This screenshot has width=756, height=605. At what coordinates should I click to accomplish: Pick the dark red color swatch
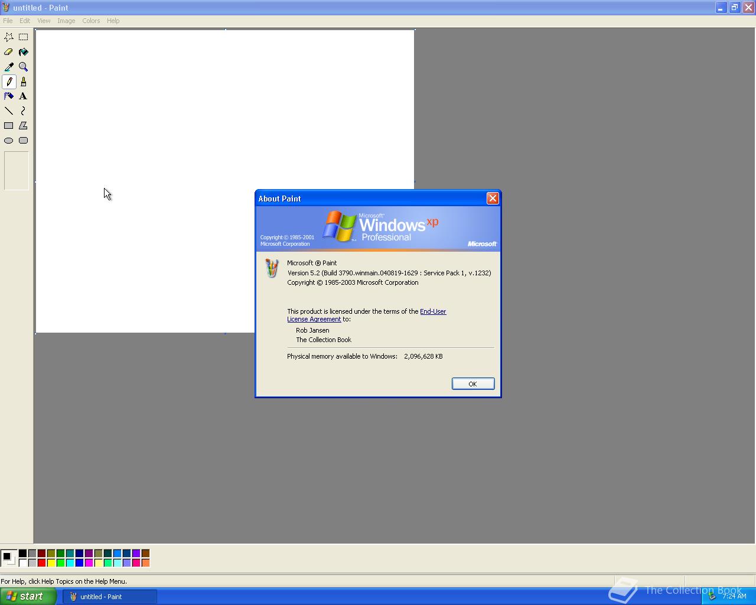click(x=42, y=554)
